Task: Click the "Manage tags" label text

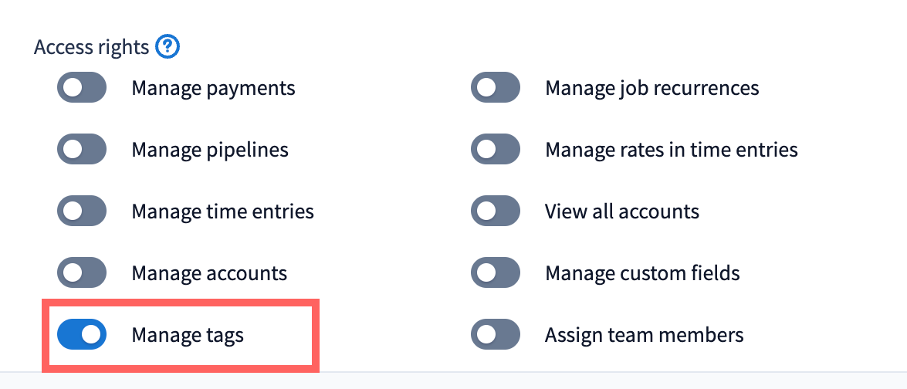Action: (188, 335)
